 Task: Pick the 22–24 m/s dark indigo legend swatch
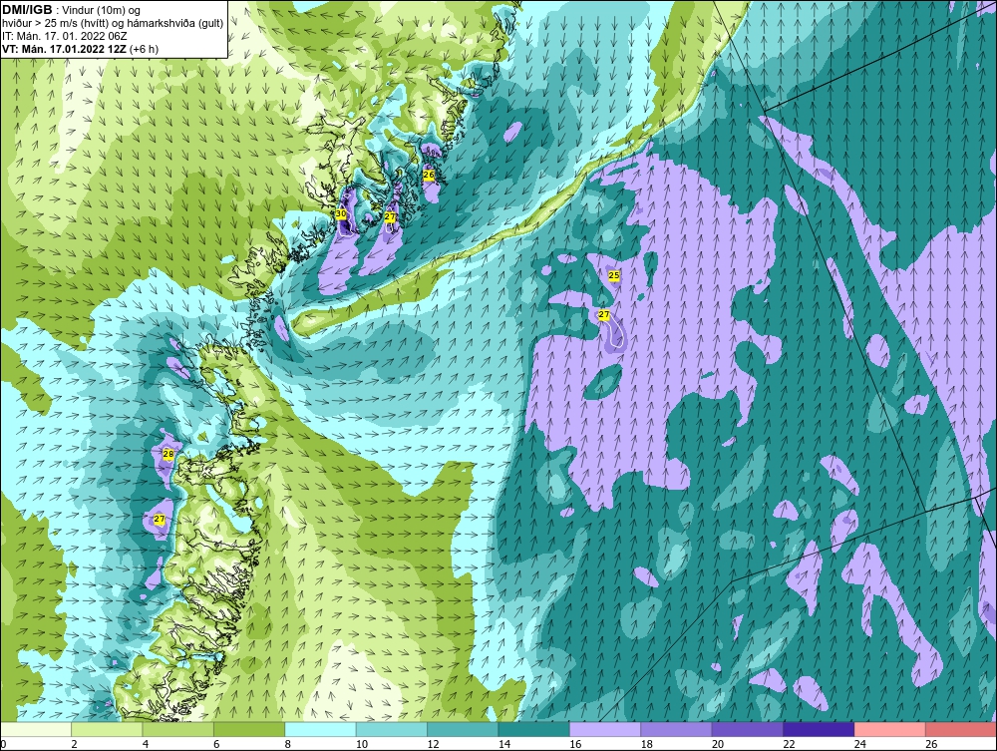(x=819, y=729)
